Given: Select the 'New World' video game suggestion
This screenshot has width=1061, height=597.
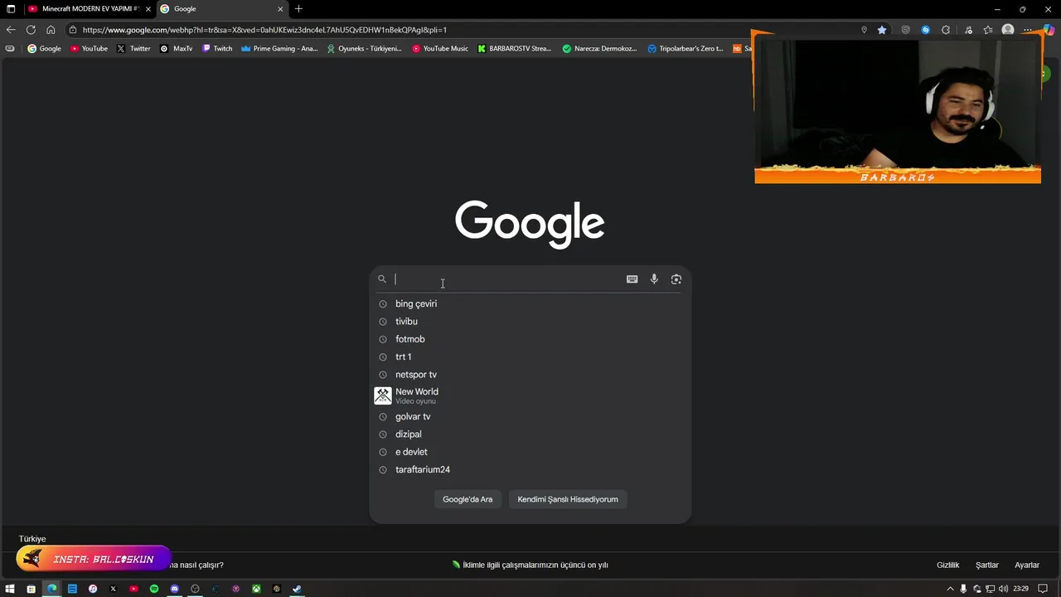Looking at the screenshot, I should coord(530,396).
